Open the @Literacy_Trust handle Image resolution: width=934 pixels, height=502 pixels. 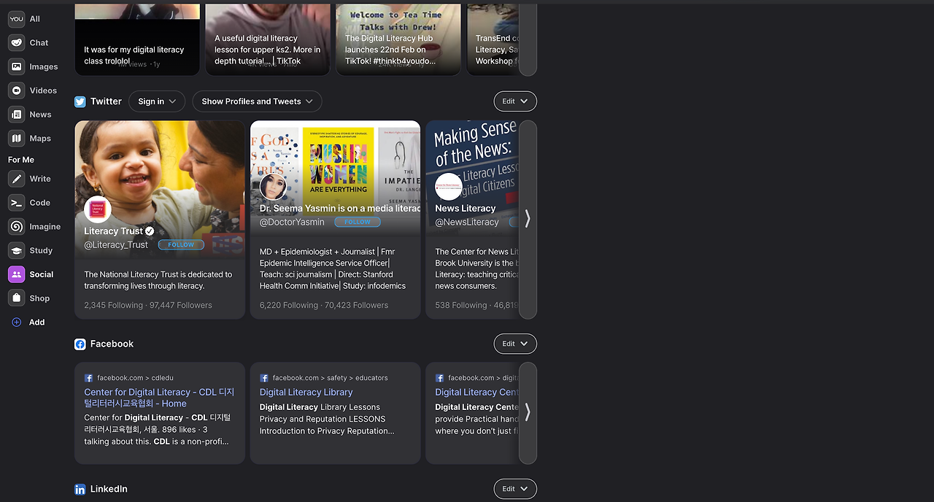pyautogui.click(x=116, y=244)
